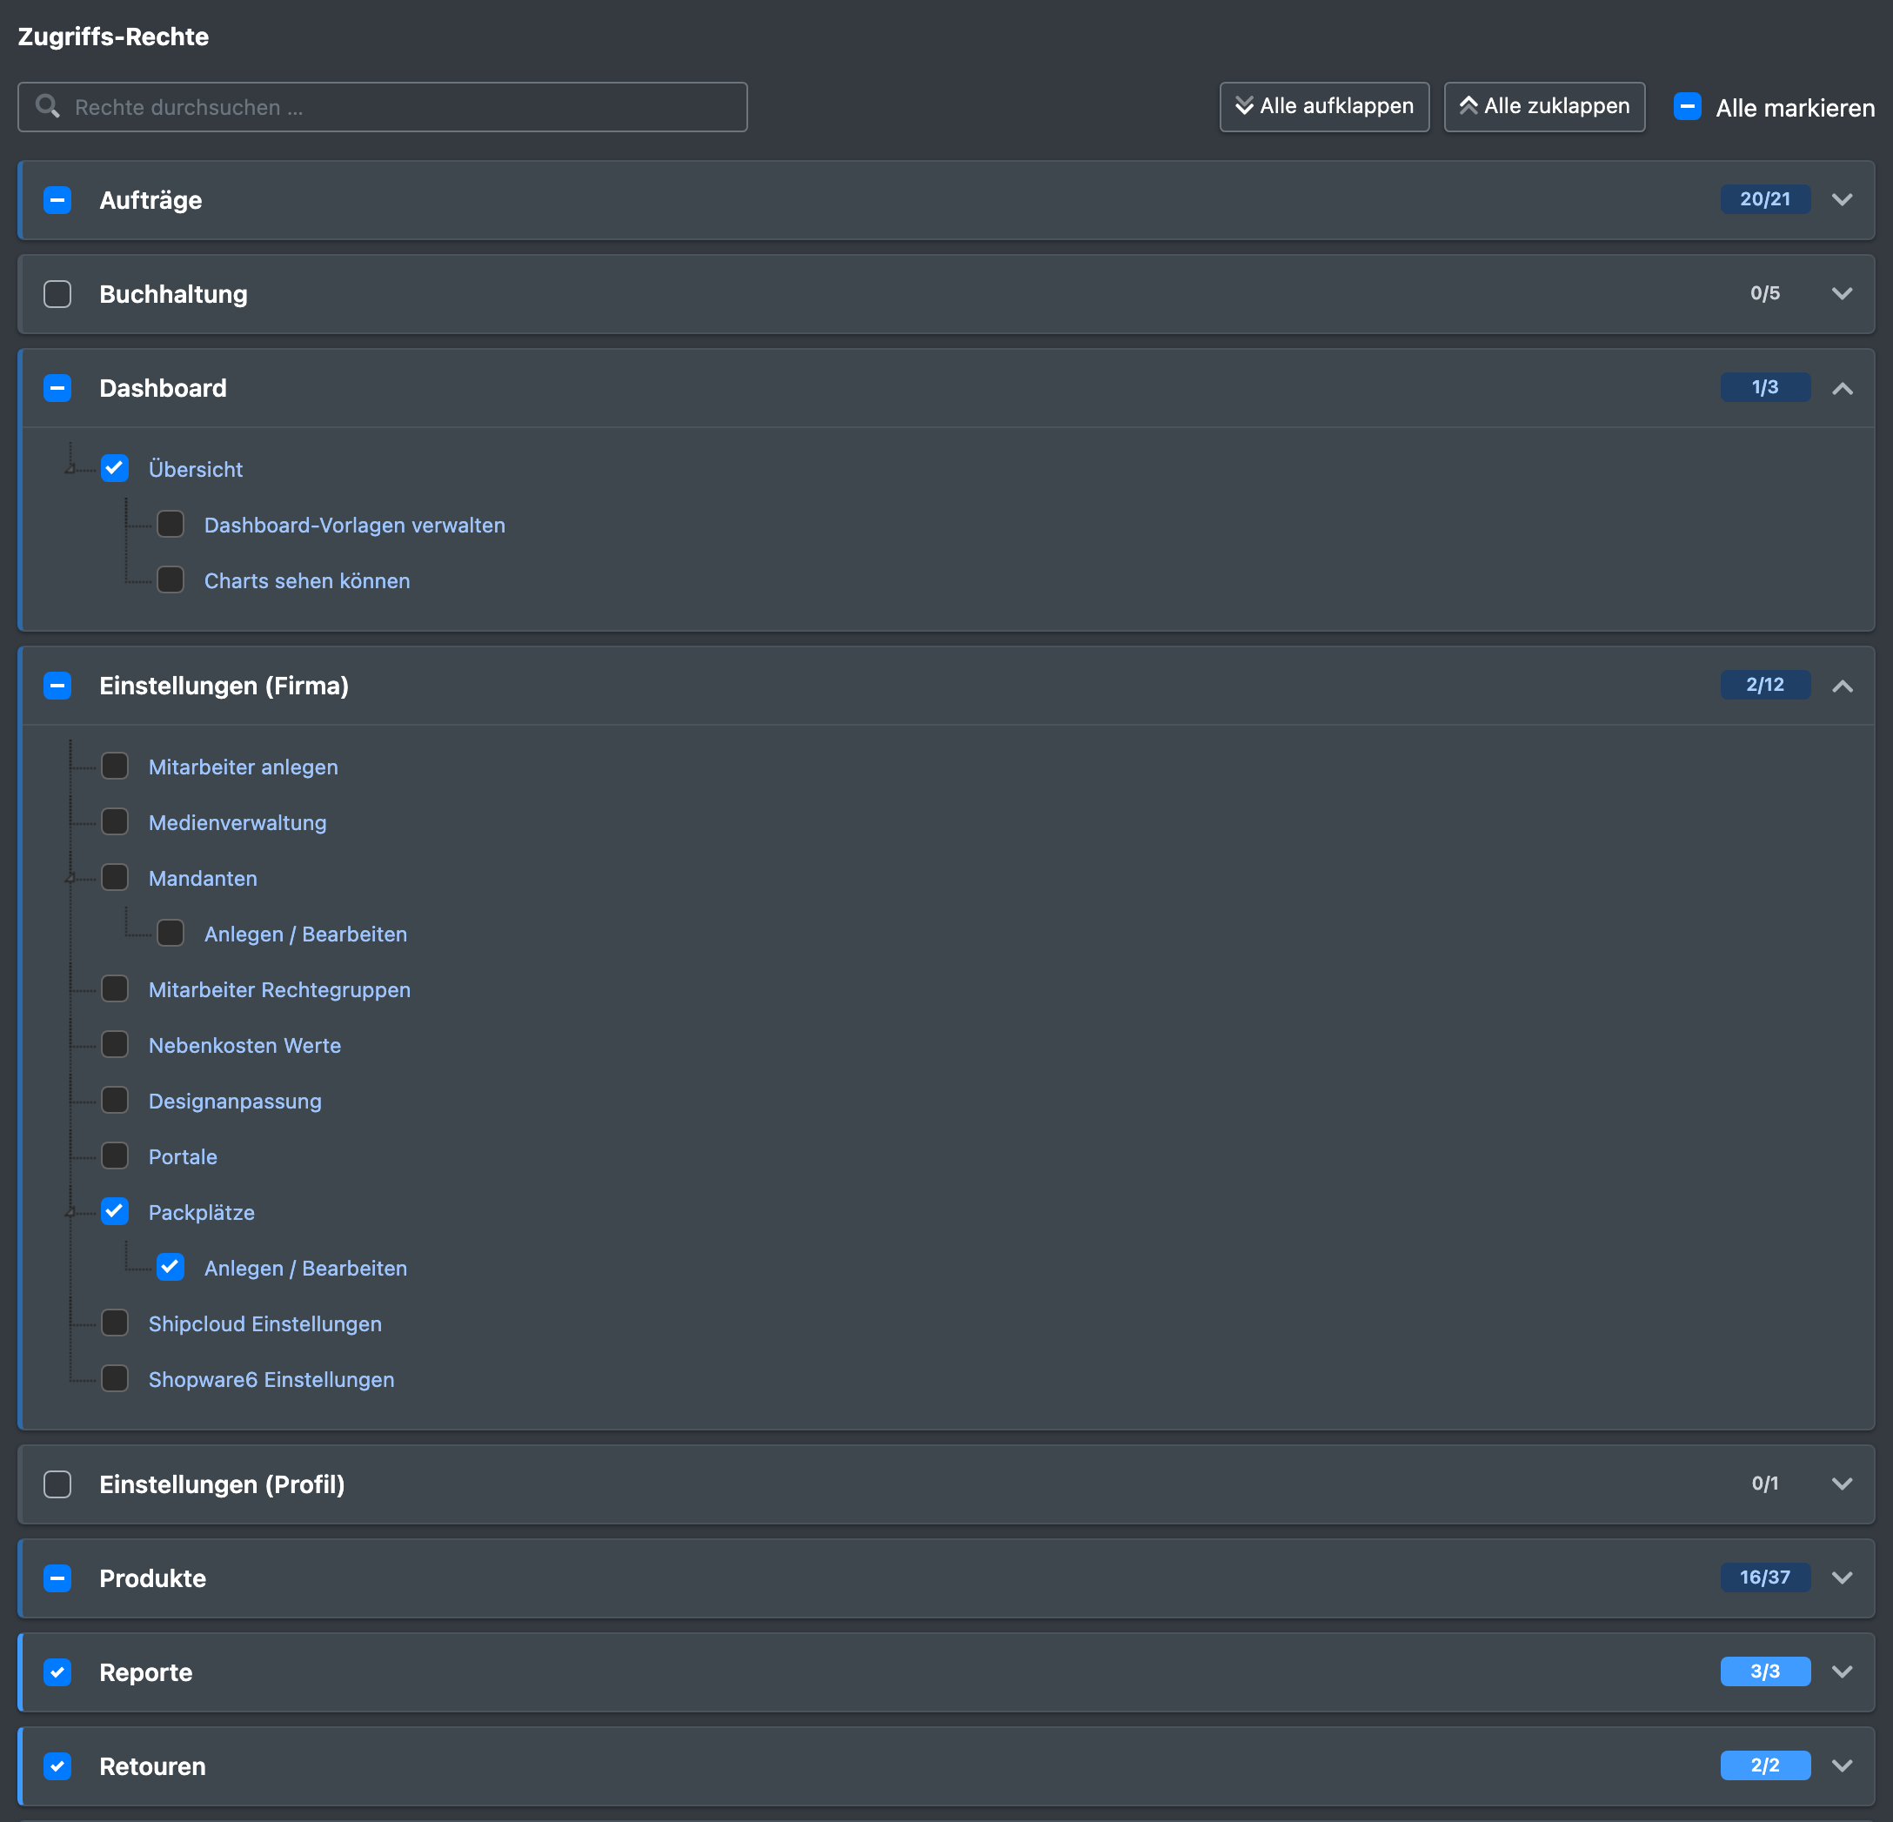The image size is (1893, 1822).
Task: Expand the Aufträge section chevron
Action: click(x=1842, y=199)
